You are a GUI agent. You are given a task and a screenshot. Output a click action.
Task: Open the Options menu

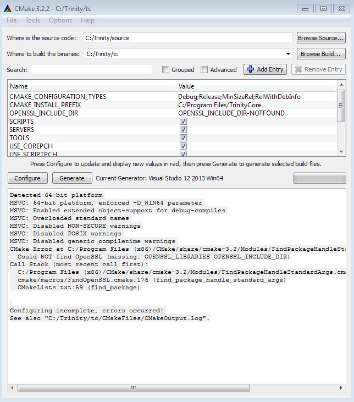(60, 20)
